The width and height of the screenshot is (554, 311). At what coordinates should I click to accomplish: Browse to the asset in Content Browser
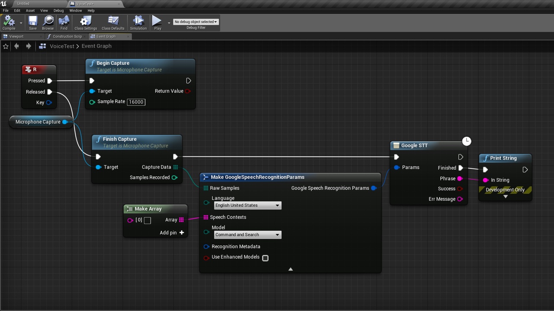48,22
